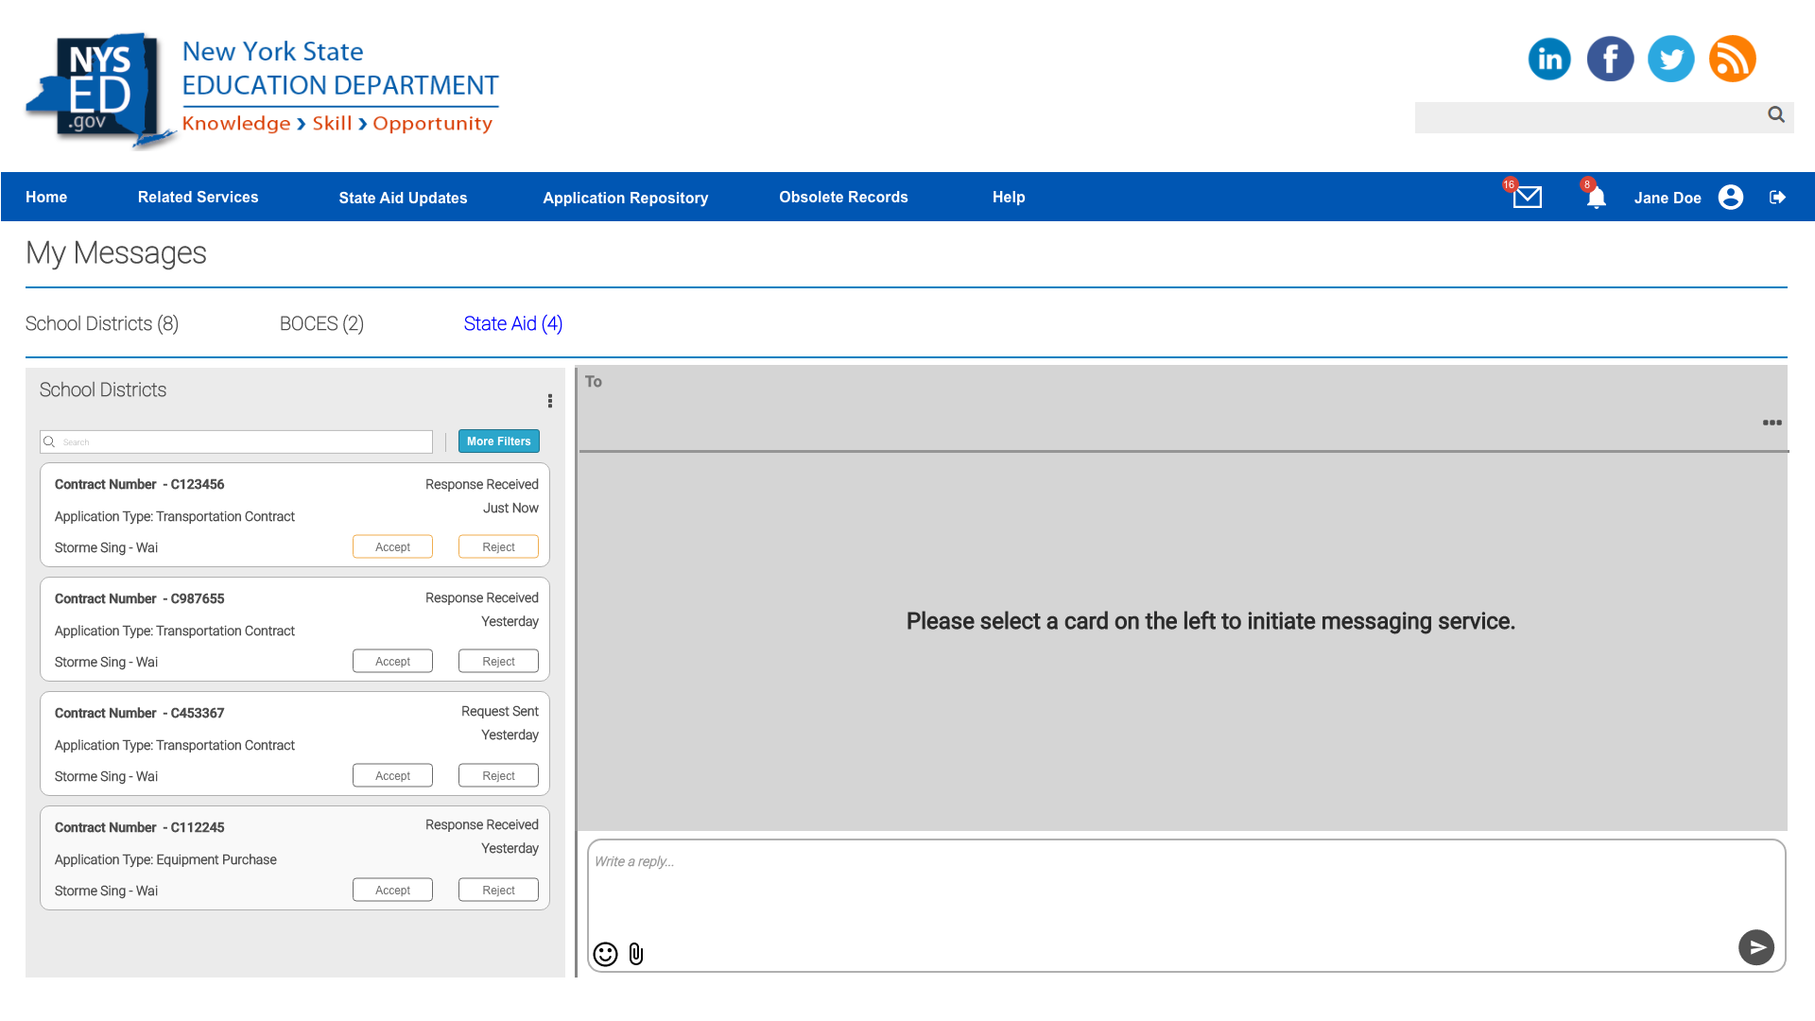This screenshot has width=1815, height=1021.
Task: Expand the More Filters options
Action: tap(498, 441)
